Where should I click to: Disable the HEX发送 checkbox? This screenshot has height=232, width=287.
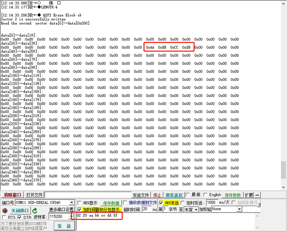[161, 203]
